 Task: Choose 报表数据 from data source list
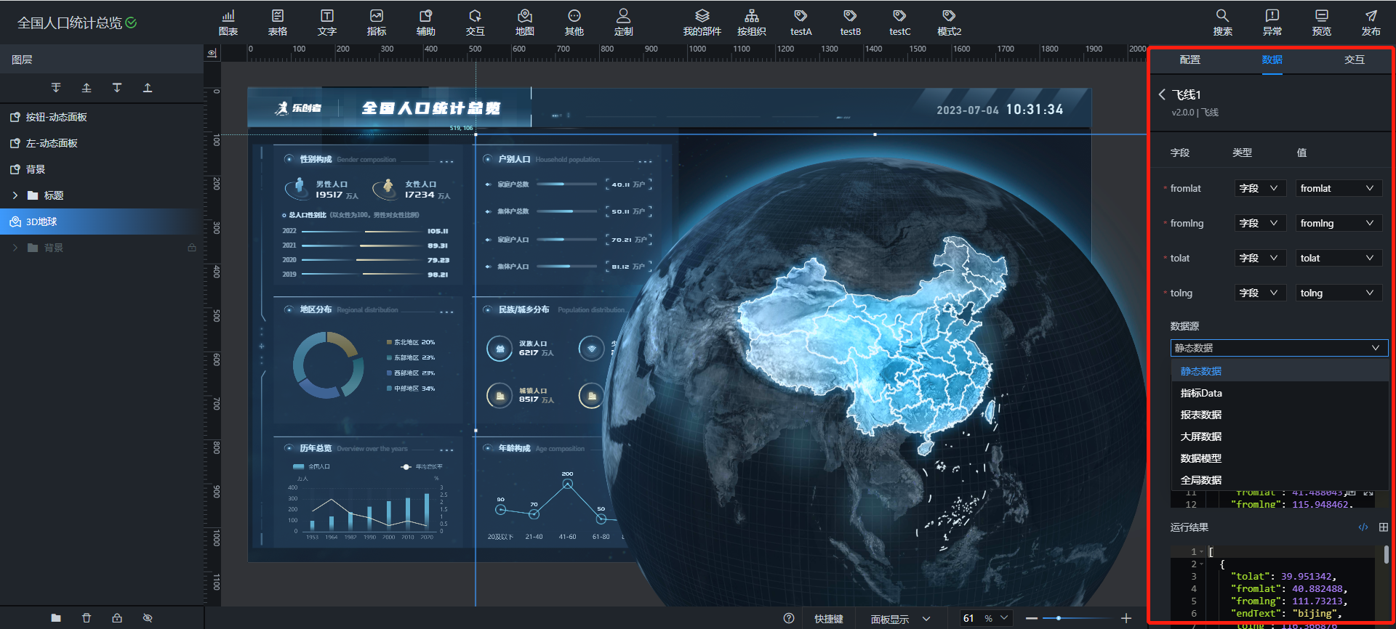[x=1200, y=415]
